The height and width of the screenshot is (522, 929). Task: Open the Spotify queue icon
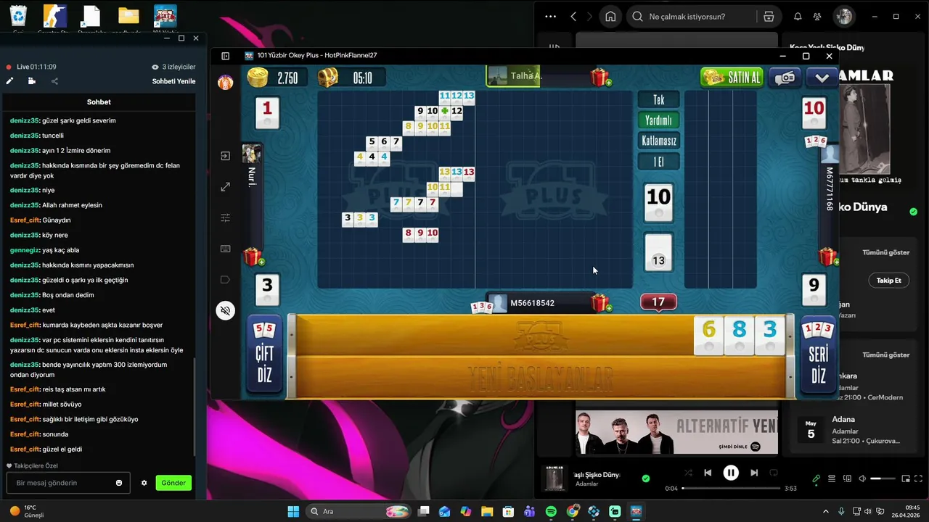click(x=832, y=478)
